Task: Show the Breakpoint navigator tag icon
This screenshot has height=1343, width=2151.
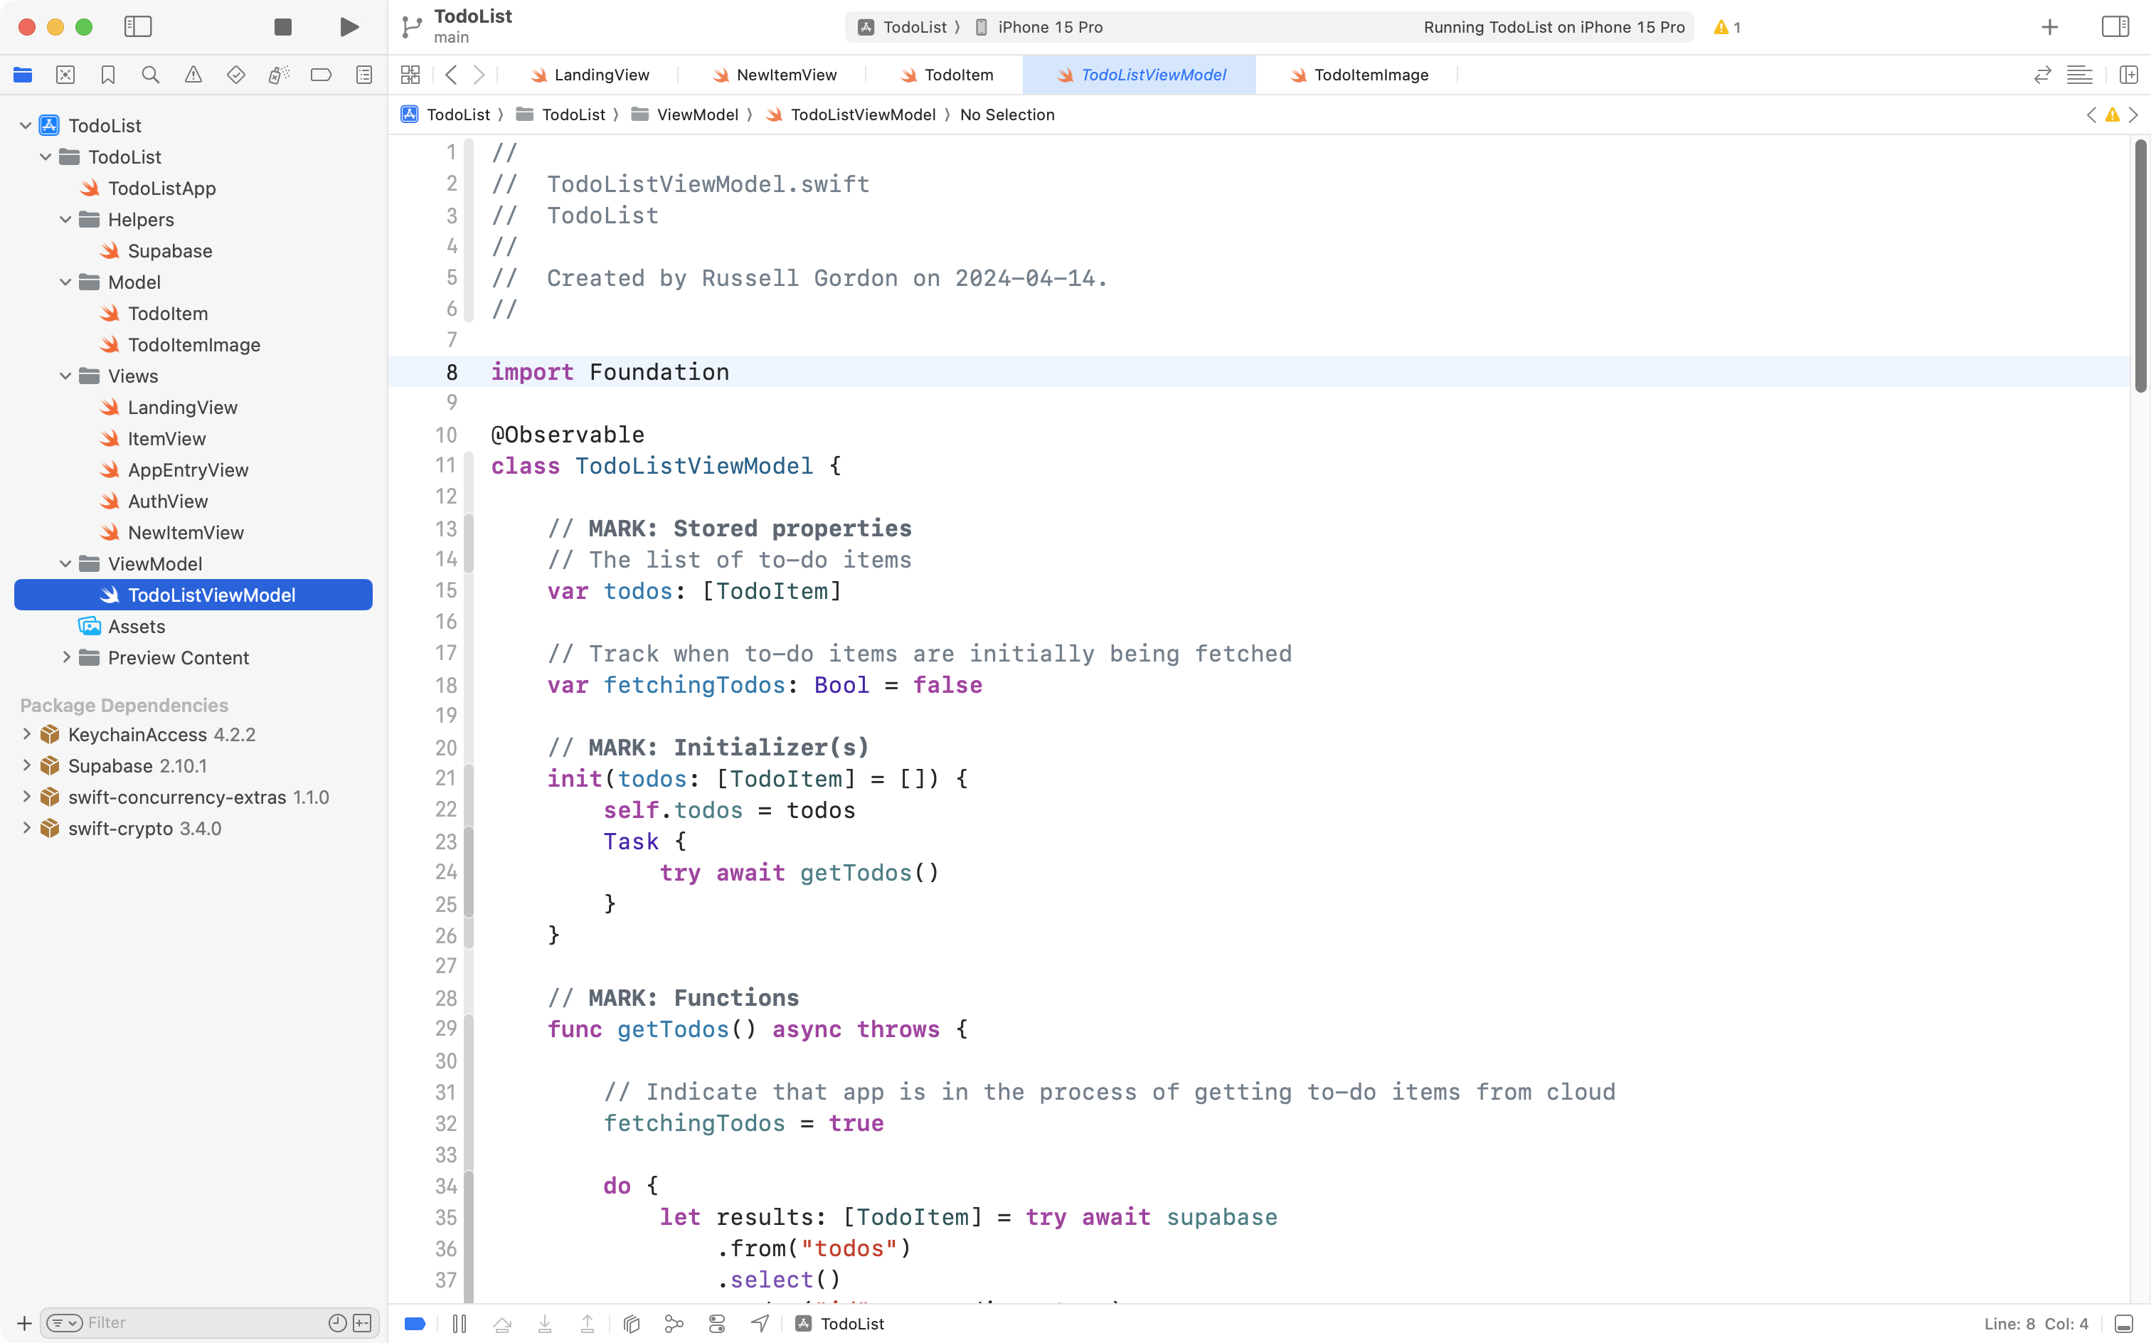Action: pos(322,75)
